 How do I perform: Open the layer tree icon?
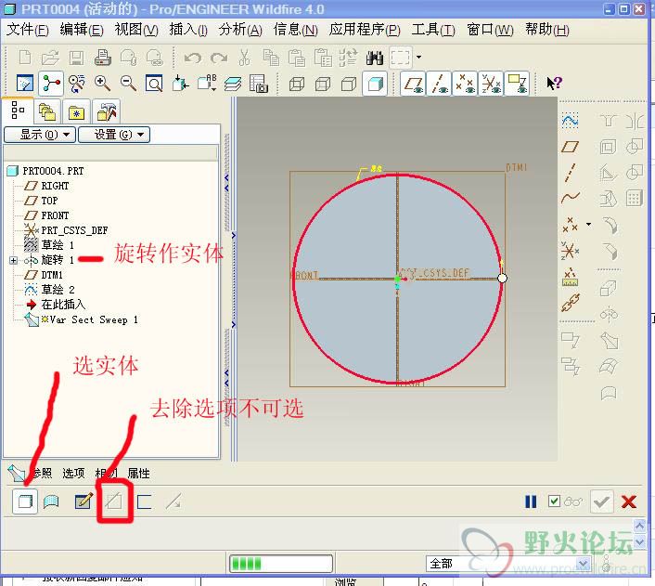233,84
